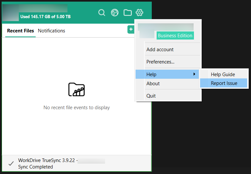
Task: Open the sync folder icon
Action: (127, 12)
